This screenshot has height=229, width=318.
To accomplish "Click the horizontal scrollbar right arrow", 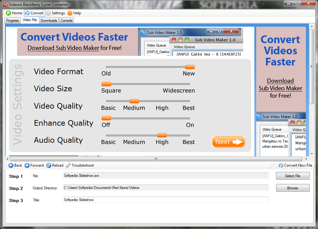I will tap(306, 159).
